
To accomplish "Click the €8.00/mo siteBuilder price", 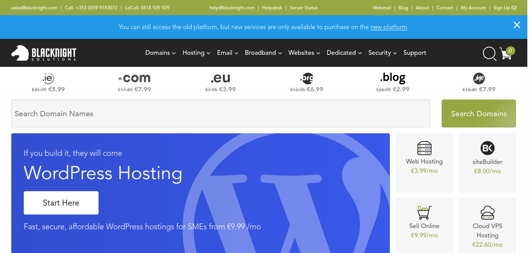I will click(487, 171).
